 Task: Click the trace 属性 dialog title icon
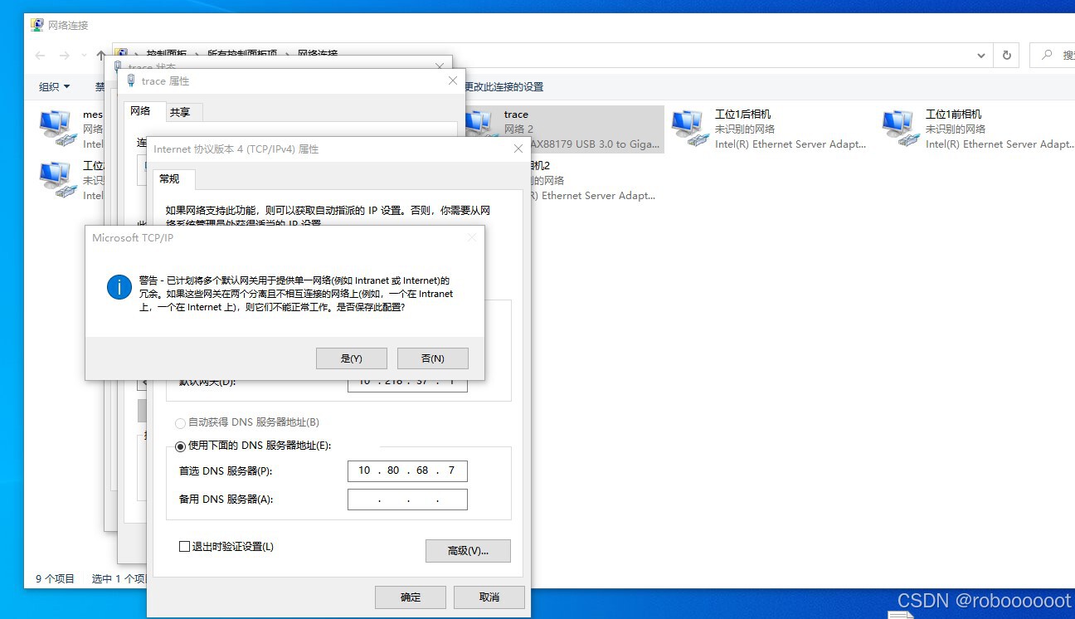[x=131, y=80]
